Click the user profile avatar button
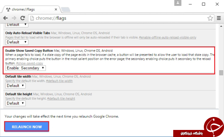Image resolution: width=224 pixels, height=137 pixels. coord(178,3)
